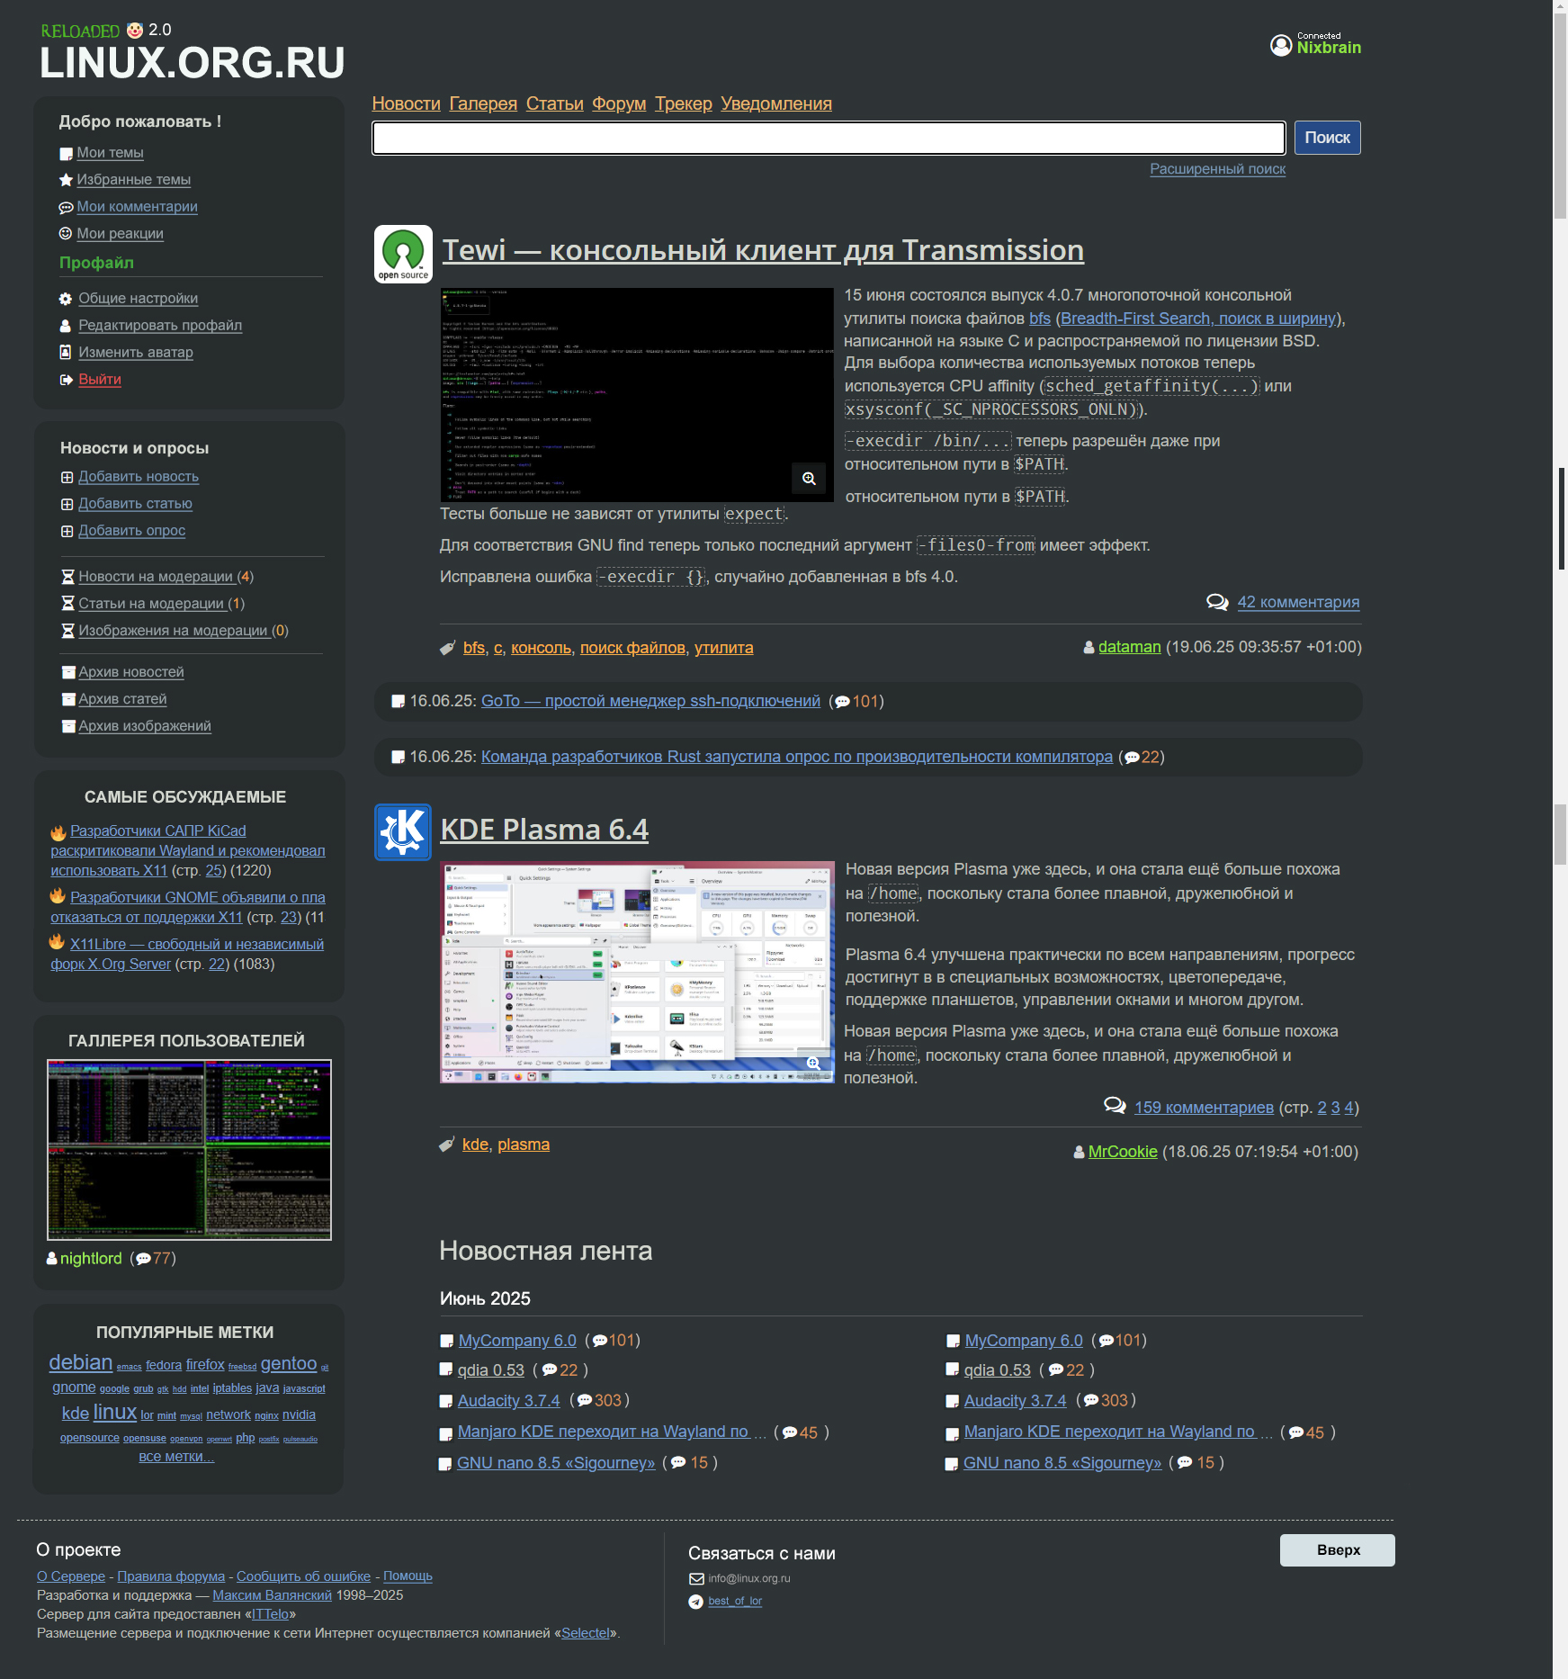The width and height of the screenshot is (1568, 1679).
Task: Click the archive icon by Архив новостей
Action: 68,672
